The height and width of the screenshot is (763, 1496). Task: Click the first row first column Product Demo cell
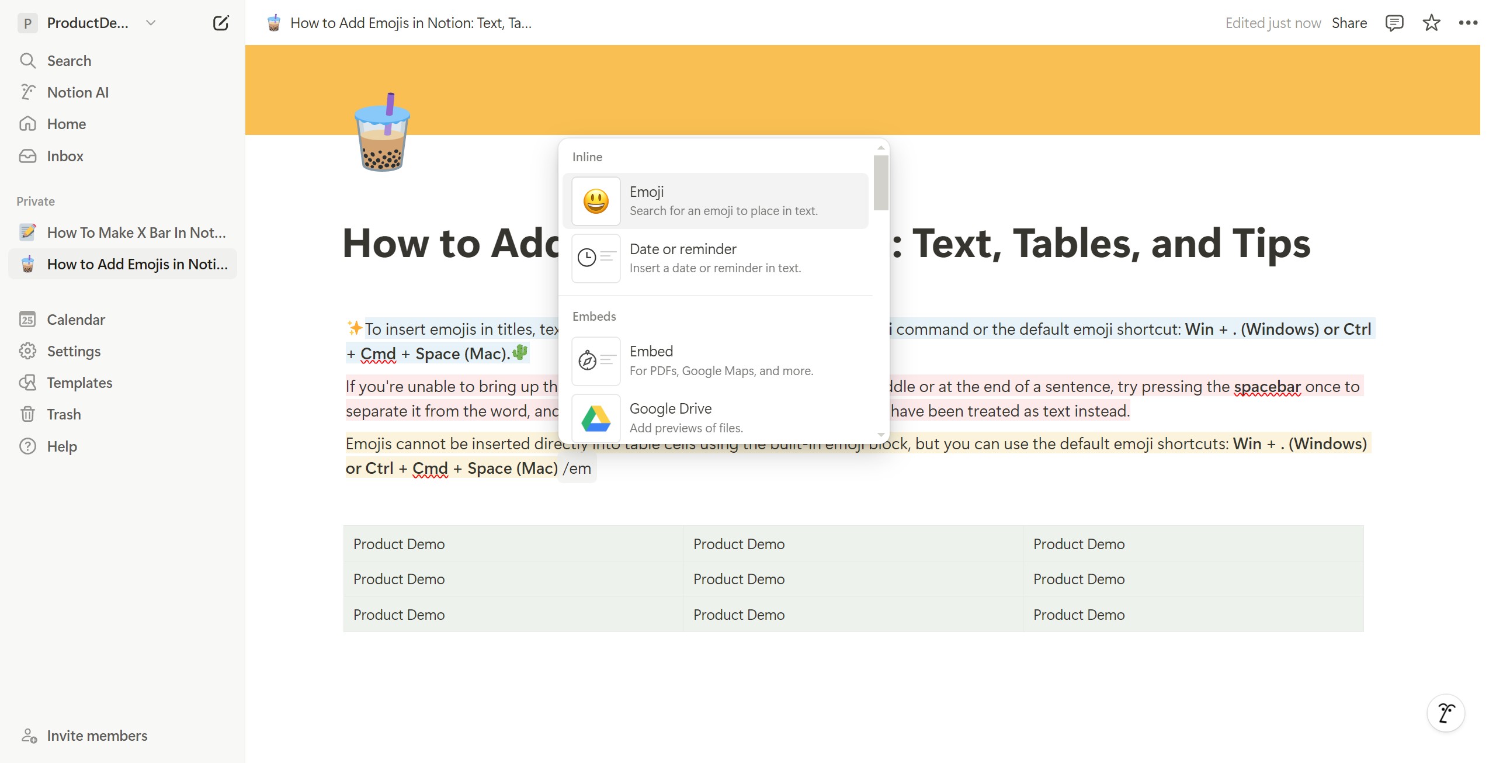pos(513,544)
